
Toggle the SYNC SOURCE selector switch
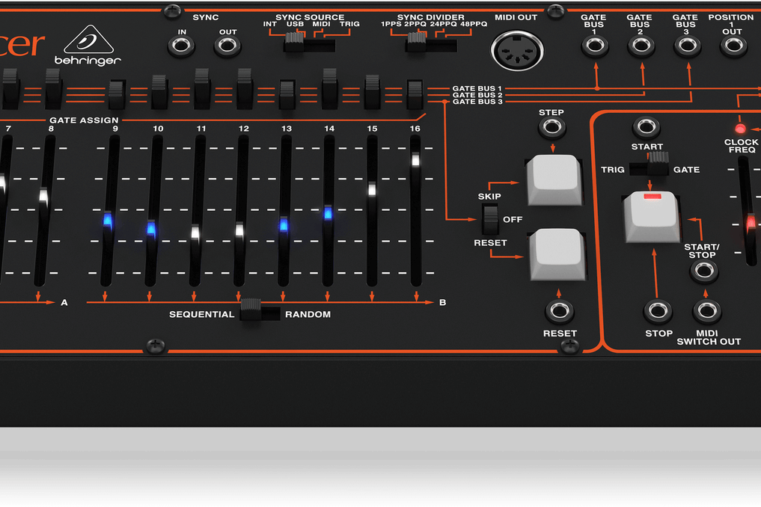[309, 43]
